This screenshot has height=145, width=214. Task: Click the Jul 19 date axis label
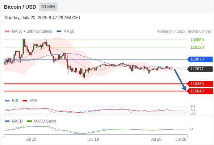coord(94,139)
